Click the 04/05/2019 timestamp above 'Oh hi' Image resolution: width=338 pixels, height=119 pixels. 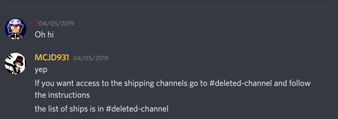click(x=57, y=23)
